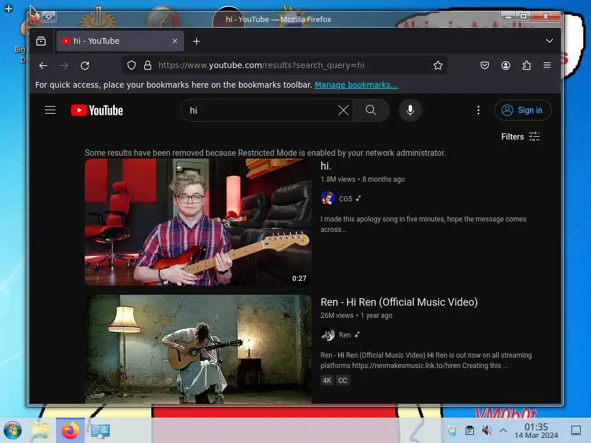The image size is (591, 443).
Task: Go back one page in Firefox
Action: point(43,66)
